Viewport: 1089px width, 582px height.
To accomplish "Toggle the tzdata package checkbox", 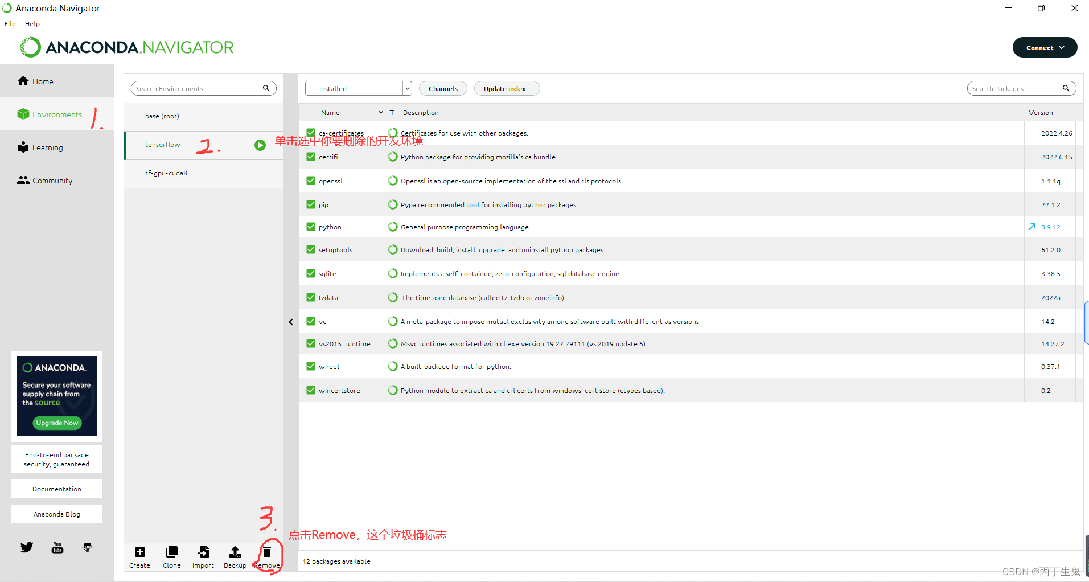I will (311, 297).
